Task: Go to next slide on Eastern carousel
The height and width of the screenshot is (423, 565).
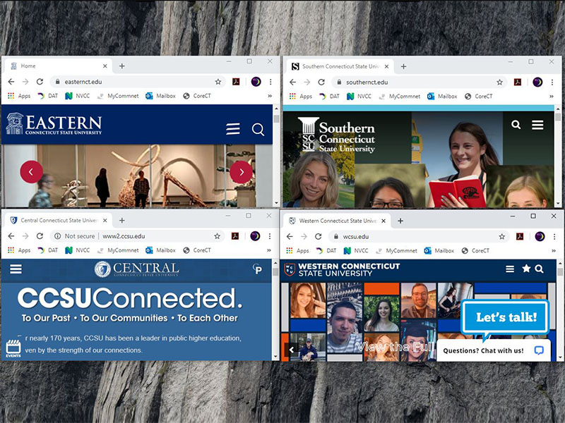Action: pyautogui.click(x=241, y=172)
